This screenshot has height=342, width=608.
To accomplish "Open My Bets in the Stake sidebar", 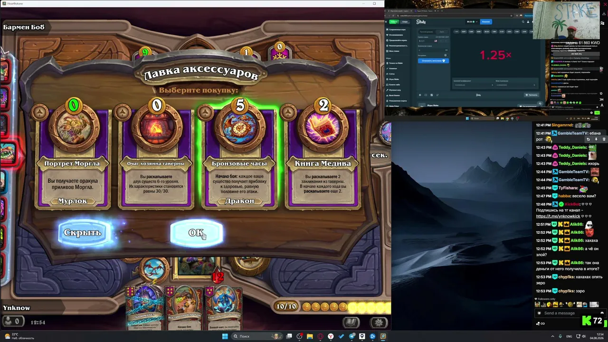I will [x=394, y=51].
